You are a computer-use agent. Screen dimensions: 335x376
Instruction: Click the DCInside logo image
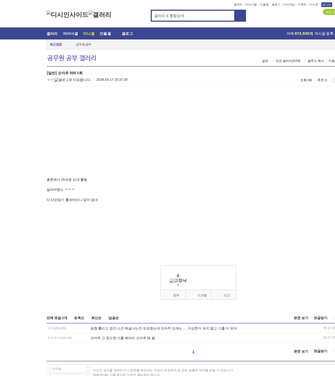pyautogui.click(x=67, y=15)
